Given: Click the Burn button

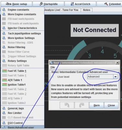Looking at the screenshot, I should pyautogui.click(x=96, y=105).
